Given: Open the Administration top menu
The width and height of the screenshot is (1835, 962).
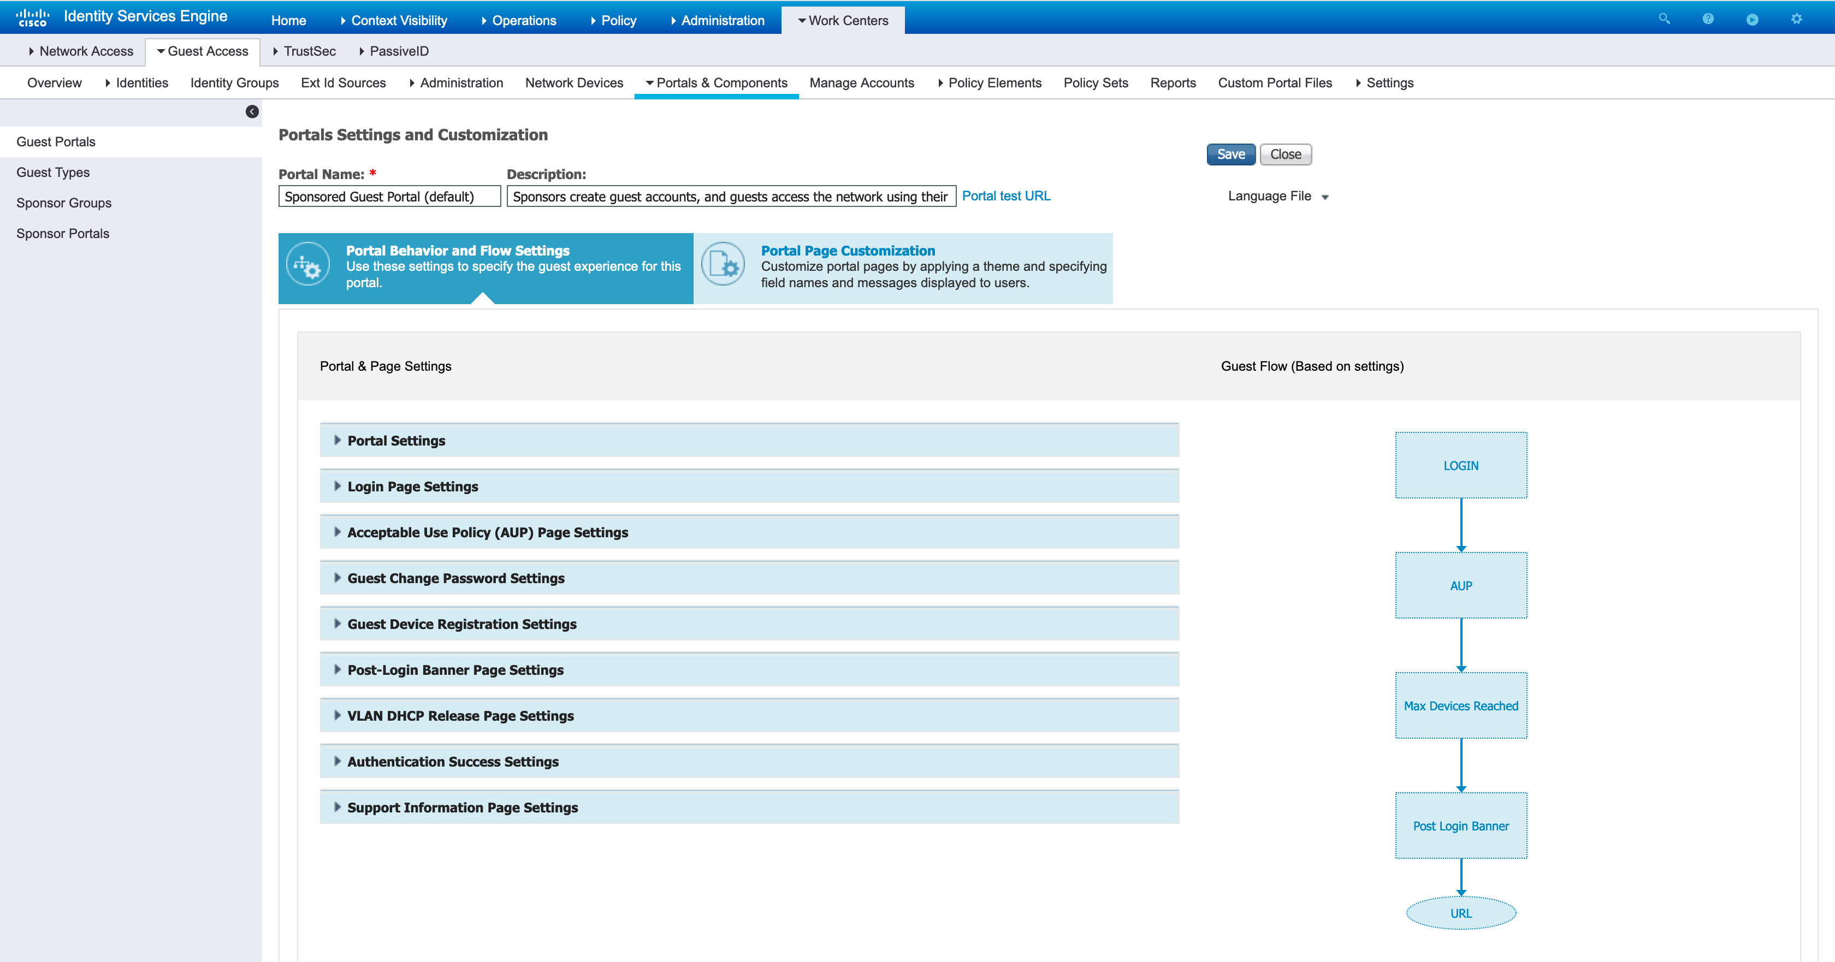Looking at the screenshot, I should click(718, 21).
